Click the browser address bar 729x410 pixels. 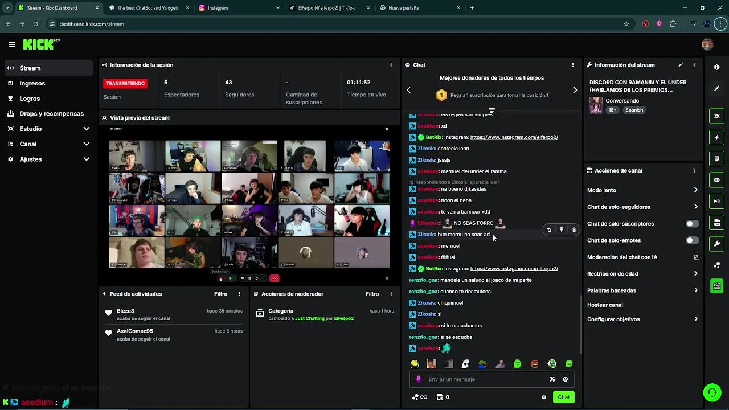point(336,24)
